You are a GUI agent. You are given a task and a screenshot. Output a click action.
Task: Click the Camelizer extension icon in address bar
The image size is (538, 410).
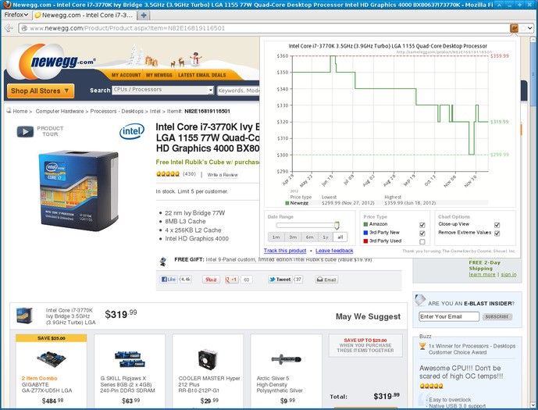[514, 28]
